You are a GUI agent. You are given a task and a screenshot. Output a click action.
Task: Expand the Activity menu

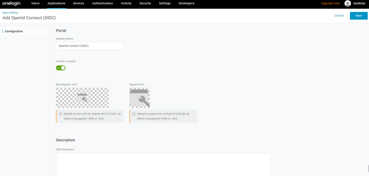(126, 3)
